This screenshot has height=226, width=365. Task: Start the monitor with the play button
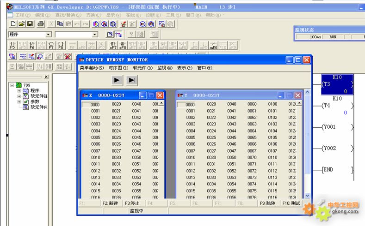point(117,80)
